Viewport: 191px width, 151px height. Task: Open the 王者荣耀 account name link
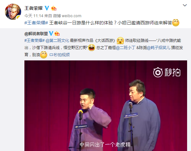34,8
